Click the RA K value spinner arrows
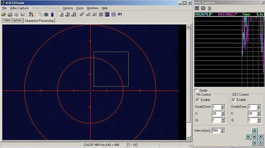Image resolution: width=265 pixels, height=148 pixels. point(223,114)
